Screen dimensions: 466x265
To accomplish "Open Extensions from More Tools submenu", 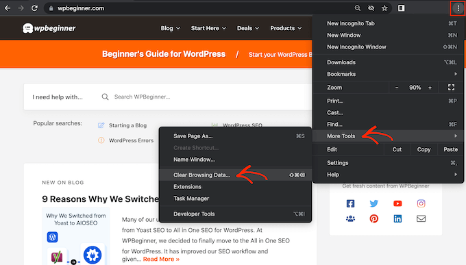I will [x=235, y=187].
